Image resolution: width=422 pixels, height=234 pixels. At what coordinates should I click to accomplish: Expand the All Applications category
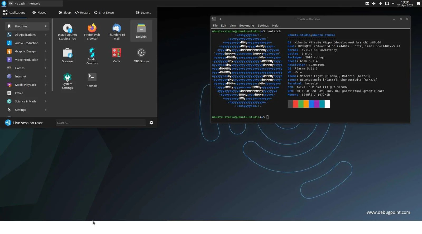coord(27,35)
